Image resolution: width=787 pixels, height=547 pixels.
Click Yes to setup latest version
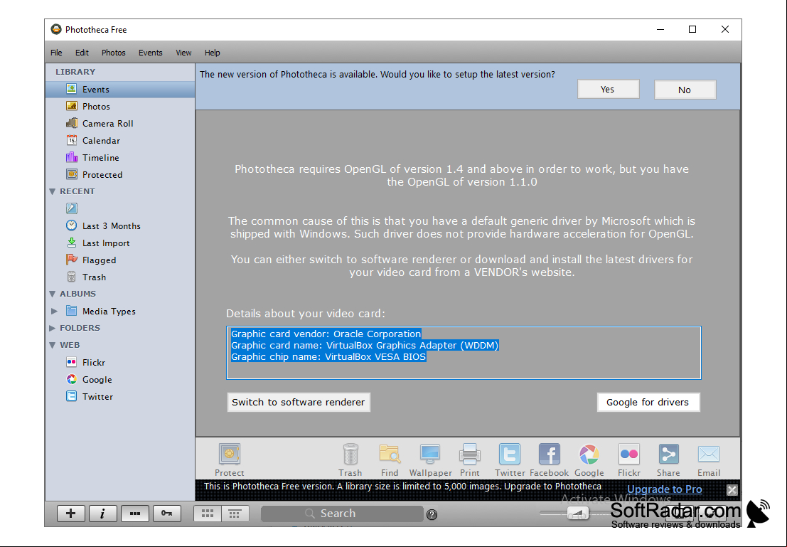[x=608, y=90]
